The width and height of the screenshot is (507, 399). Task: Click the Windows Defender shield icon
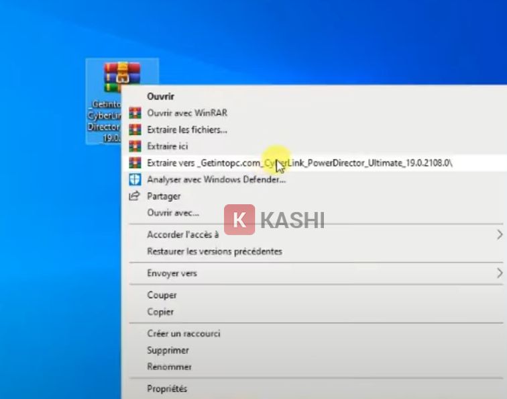(135, 179)
